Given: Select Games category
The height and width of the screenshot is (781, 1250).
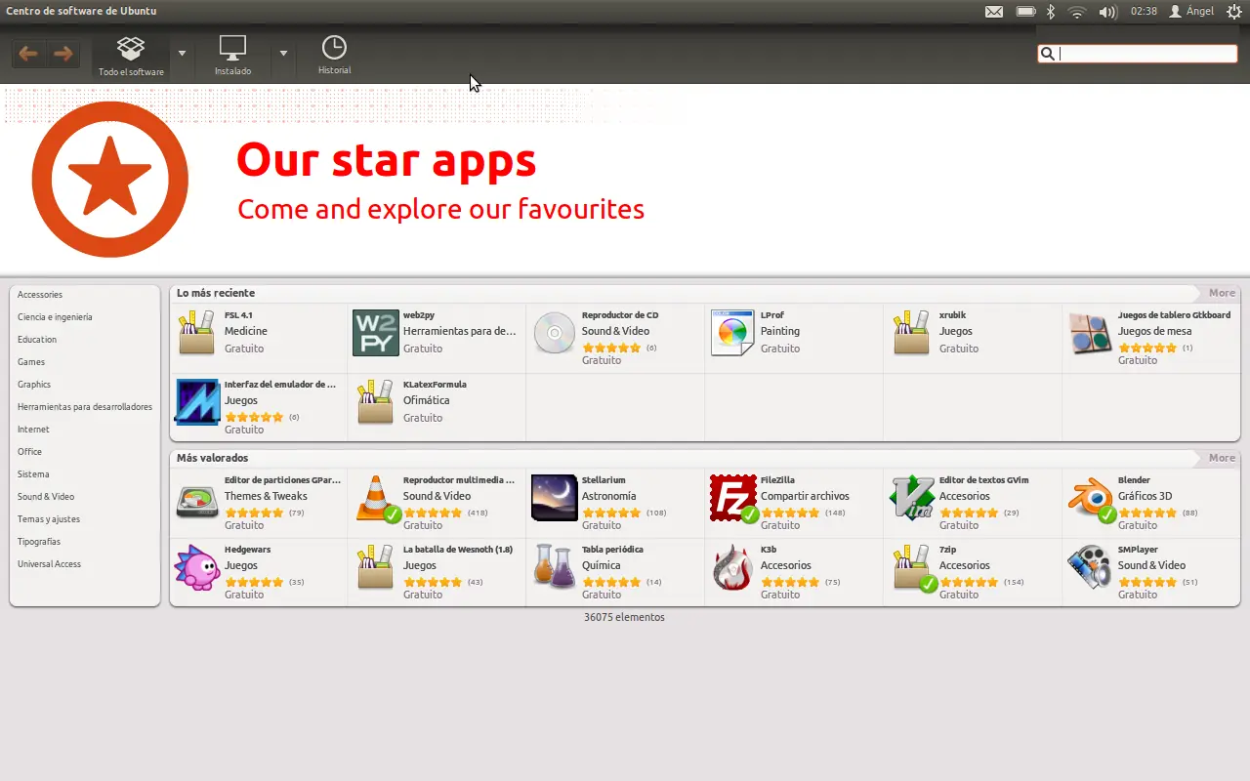Looking at the screenshot, I should pyautogui.click(x=31, y=362).
